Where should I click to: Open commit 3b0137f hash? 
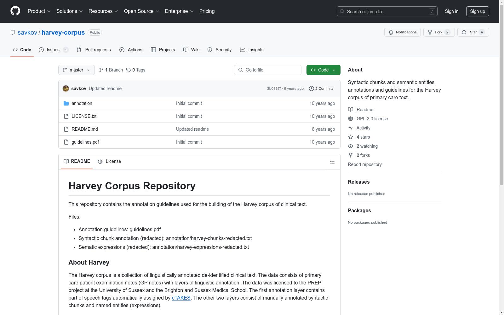coord(274,89)
